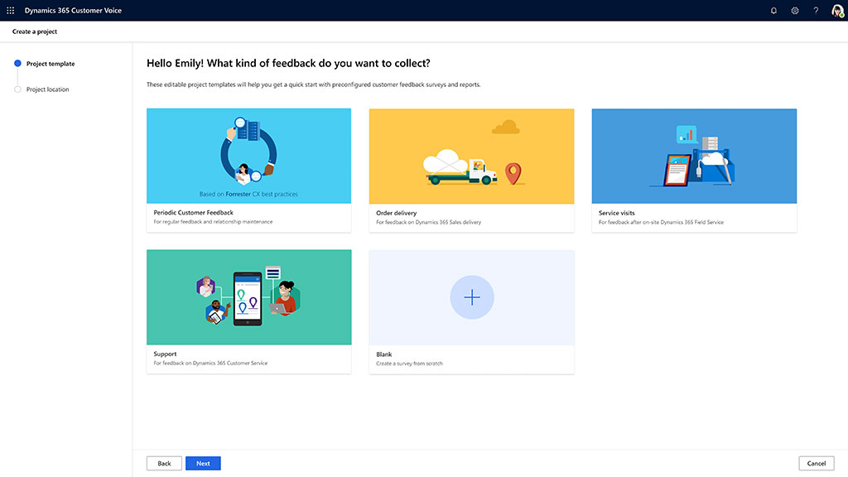Viewport: 848px width, 477px height.
Task: Open the notifications bell
Action: tap(773, 10)
